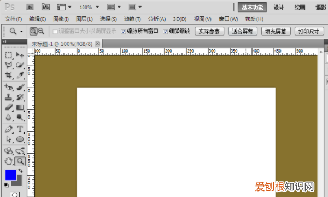Open the 选择(S) menu
This screenshot has height=197, width=328.
click(108, 19)
